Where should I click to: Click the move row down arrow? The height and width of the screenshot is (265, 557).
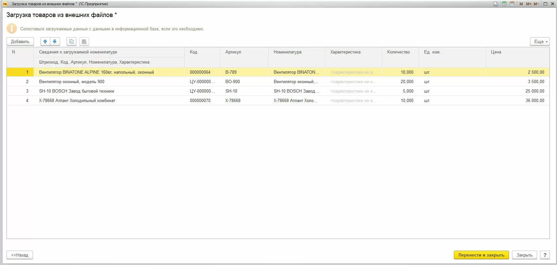55,41
